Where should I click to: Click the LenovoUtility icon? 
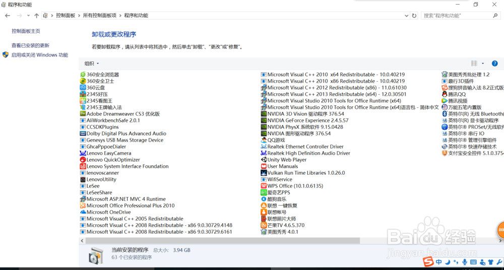pyautogui.click(x=83, y=179)
